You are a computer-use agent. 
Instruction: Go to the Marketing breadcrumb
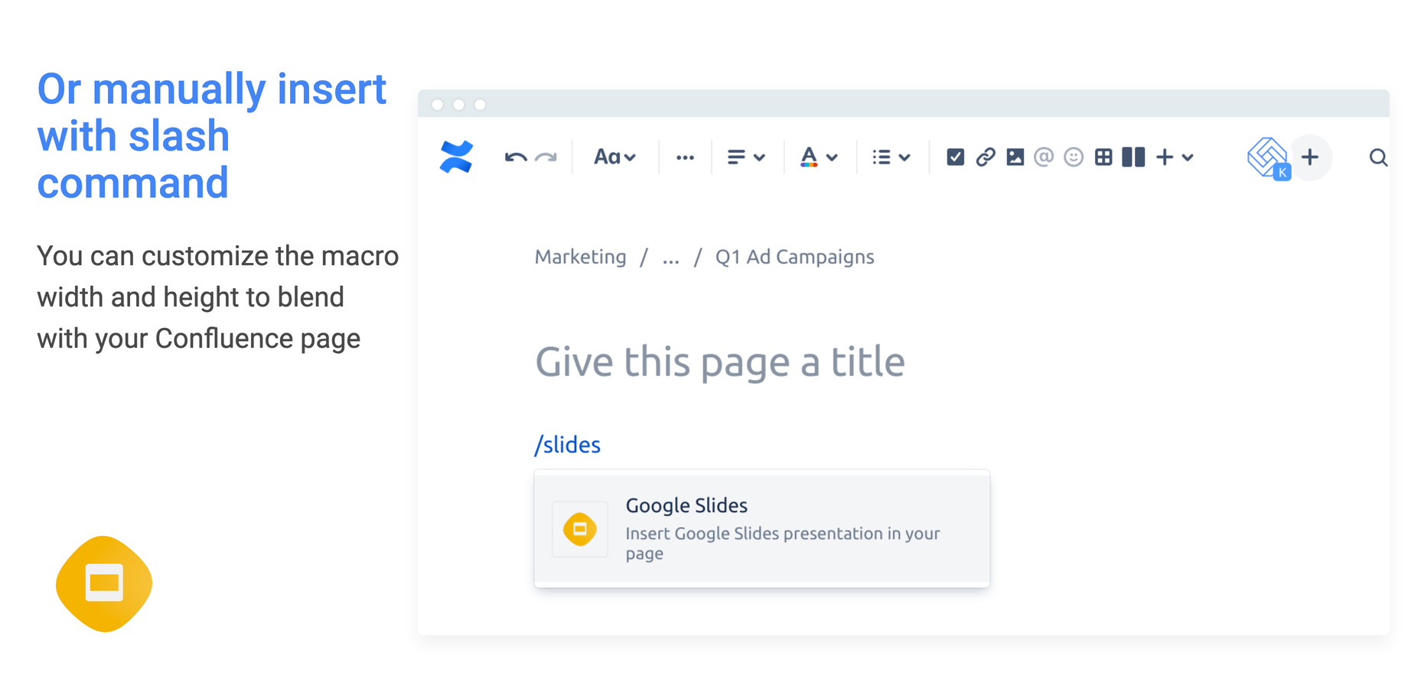click(x=580, y=257)
